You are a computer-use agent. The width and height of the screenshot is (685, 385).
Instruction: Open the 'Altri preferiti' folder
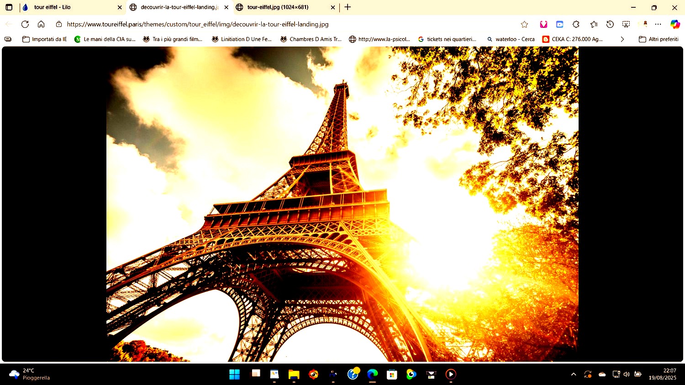click(x=659, y=39)
